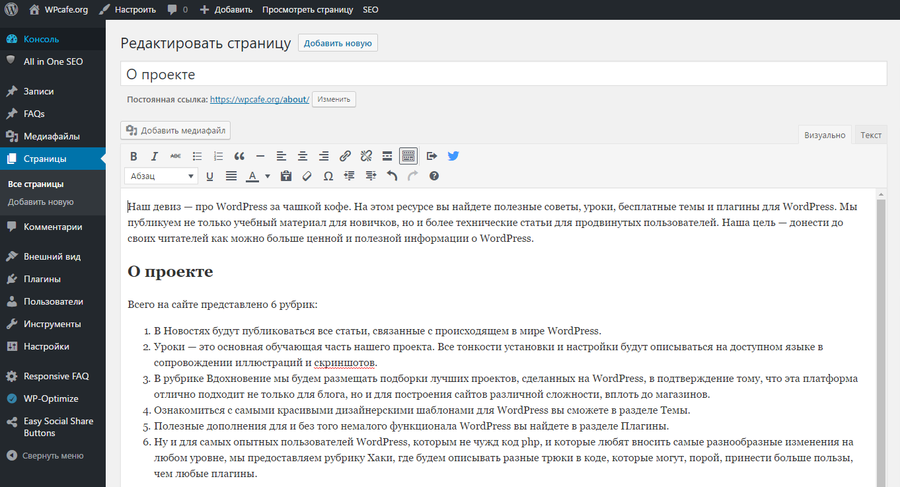The height and width of the screenshot is (487, 900).
Task: Select the Страницы sidebar section
Action: click(53, 159)
